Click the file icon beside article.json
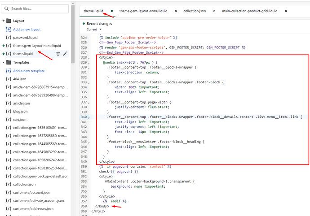This screenshot has width=310, height=216. [9, 103]
